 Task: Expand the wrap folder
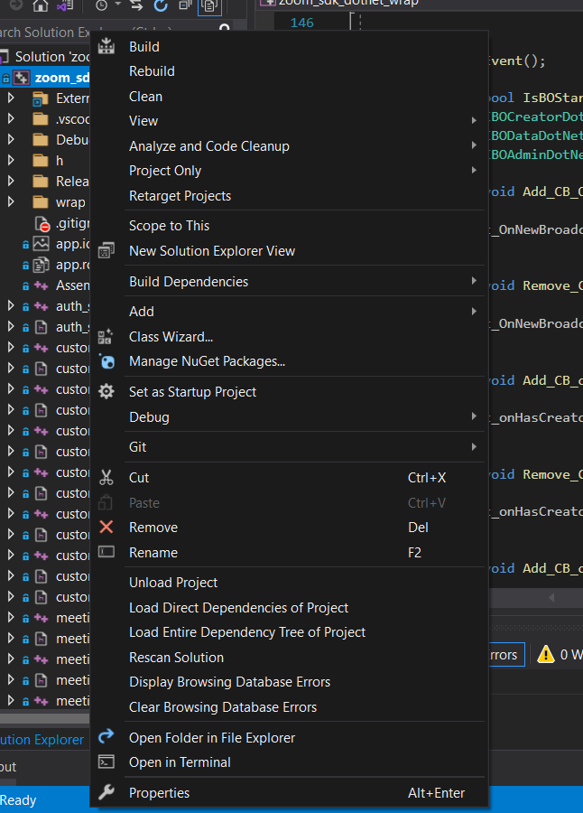pos(10,201)
